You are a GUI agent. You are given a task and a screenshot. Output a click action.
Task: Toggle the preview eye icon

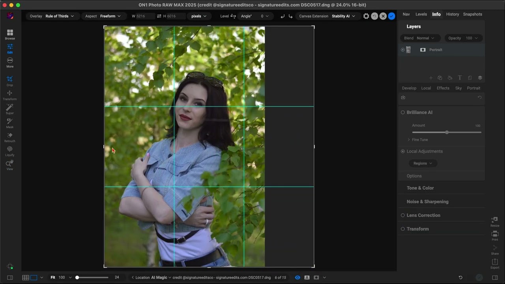click(x=297, y=278)
